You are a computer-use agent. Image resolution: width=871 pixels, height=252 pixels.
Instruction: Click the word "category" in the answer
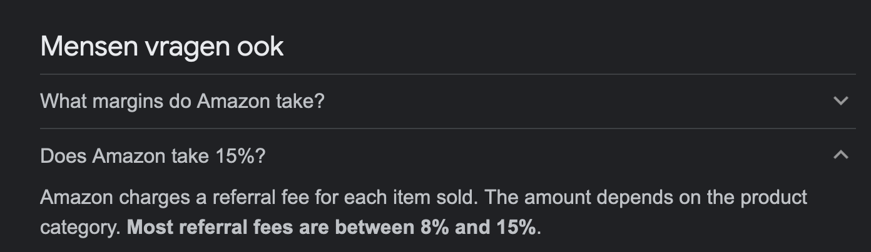click(78, 227)
